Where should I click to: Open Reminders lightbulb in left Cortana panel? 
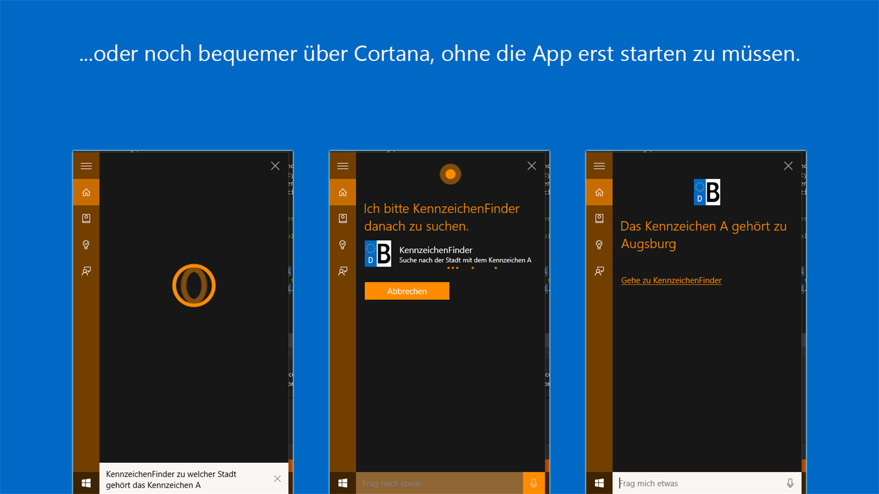point(86,245)
